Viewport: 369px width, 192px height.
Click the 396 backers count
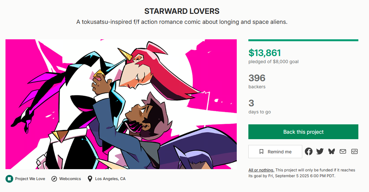tap(257, 78)
